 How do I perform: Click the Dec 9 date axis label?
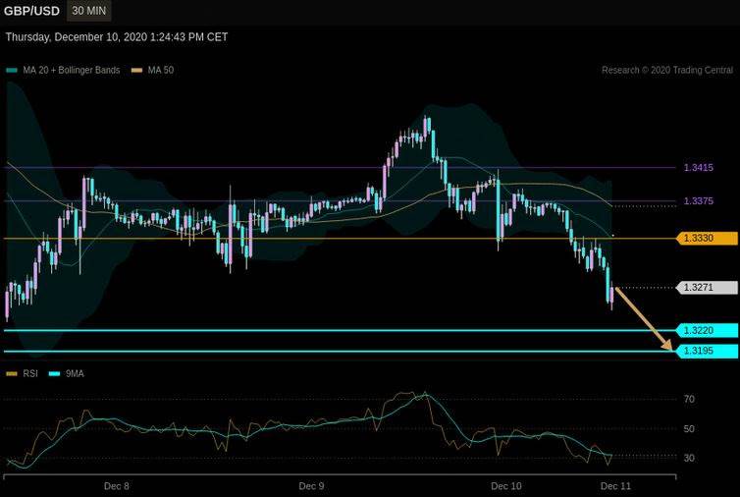(x=311, y=486)
